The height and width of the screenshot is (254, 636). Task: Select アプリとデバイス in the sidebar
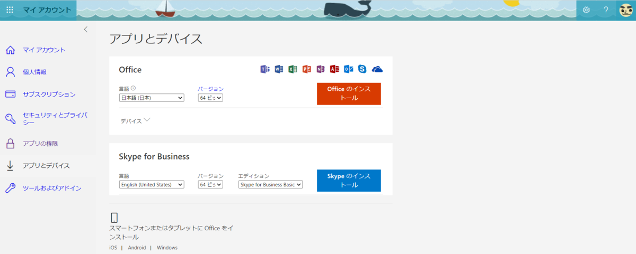[46, 166]
